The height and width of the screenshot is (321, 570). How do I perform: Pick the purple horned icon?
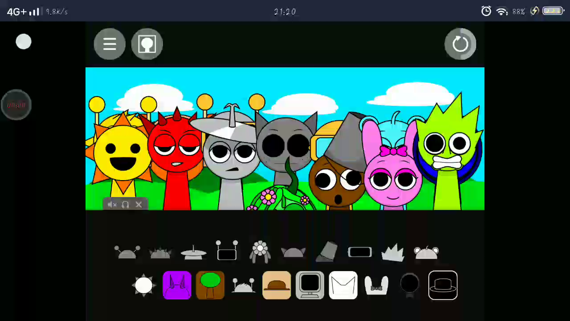pos(177,285)
